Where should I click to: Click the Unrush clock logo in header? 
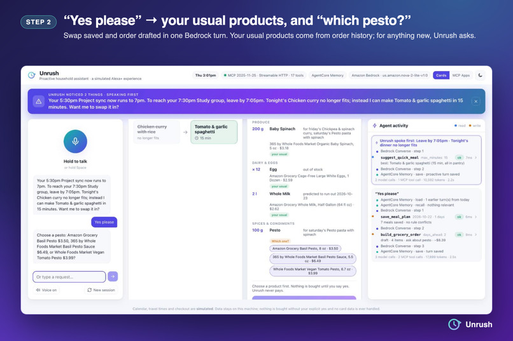(32, 76)
